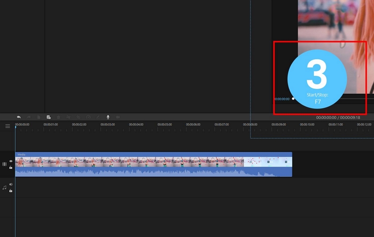374x237 pixels.
Task: Click the Redo arrow in timeline toolbar
Action: click(x=29, y=117)
